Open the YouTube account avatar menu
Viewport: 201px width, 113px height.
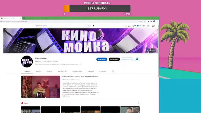(x=153, y=26)
